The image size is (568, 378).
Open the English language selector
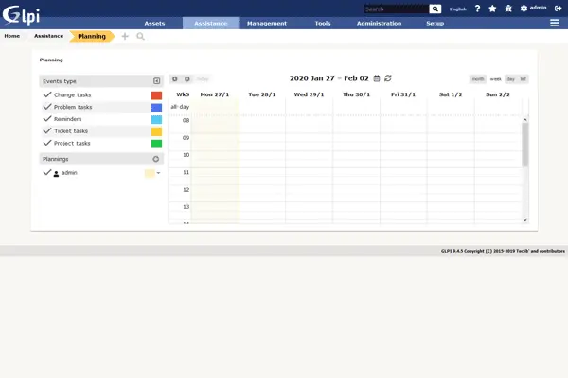(x=458, y=9)
